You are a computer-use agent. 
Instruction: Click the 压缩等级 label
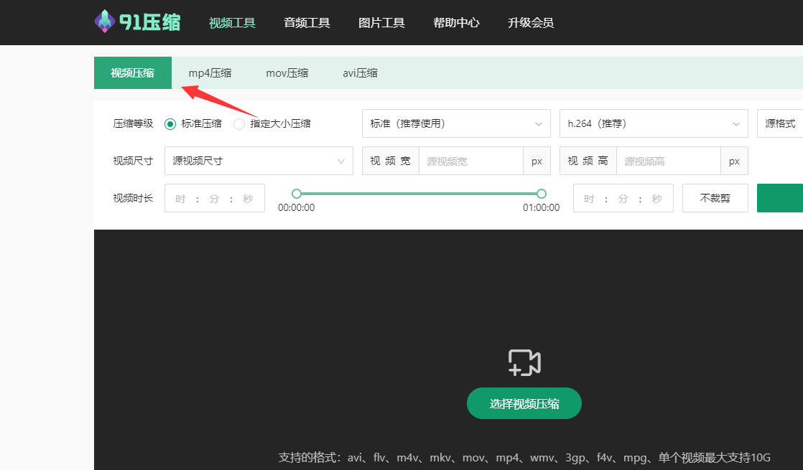coord(133,123)
